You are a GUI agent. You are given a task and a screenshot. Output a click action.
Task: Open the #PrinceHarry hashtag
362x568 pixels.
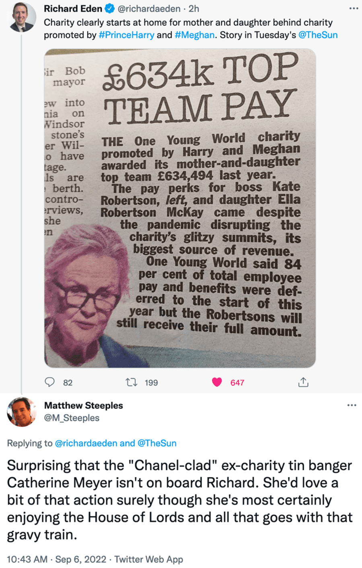(x=126, y=35)
